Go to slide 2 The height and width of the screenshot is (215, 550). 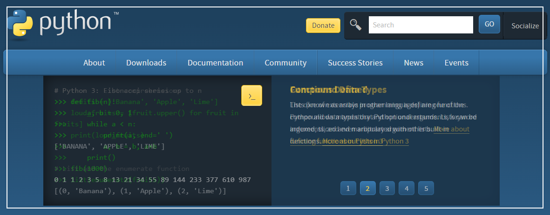pyautogui.click(x=367, y=188)
